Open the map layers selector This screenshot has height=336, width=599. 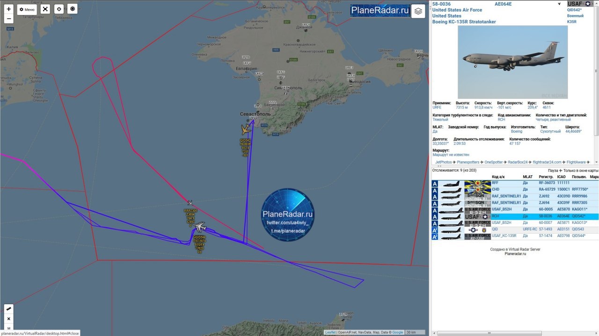pyautogui.click(x=418, y=11)
